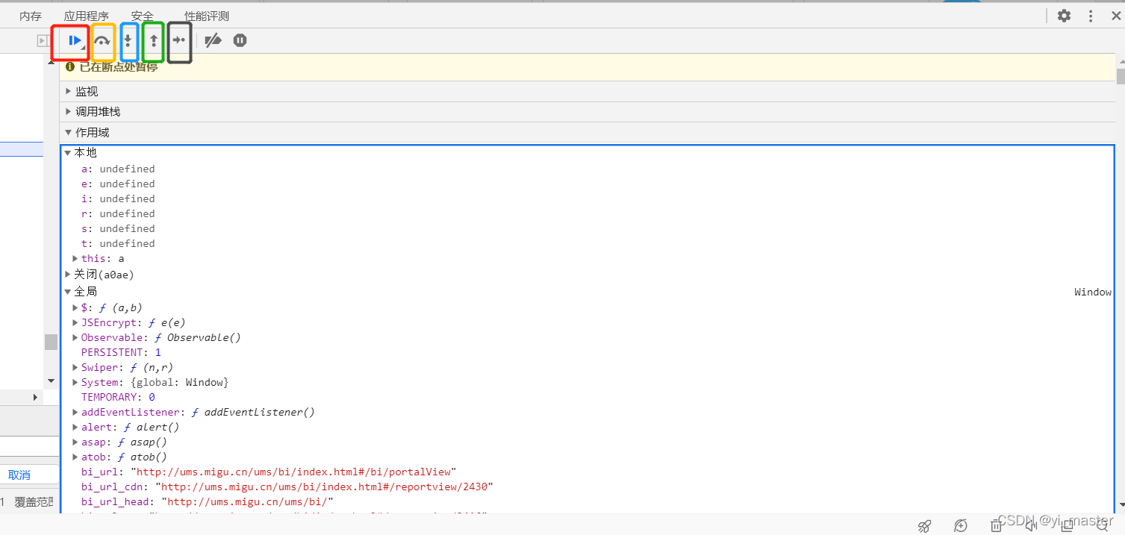Open the 性能评测 tab

(207, 16)
